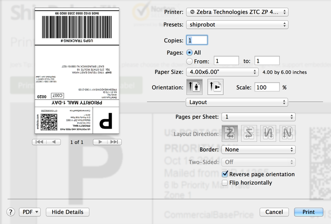
Task: Open the Pages per Sheet dropdown
Action: coord(258,117)
